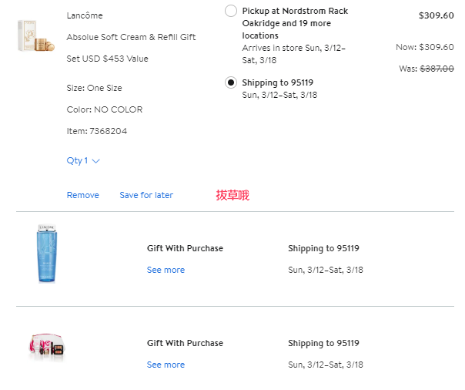The image size is (465, 390).
Task: Click the Qty chevron arrow
Action: [95, 161]
